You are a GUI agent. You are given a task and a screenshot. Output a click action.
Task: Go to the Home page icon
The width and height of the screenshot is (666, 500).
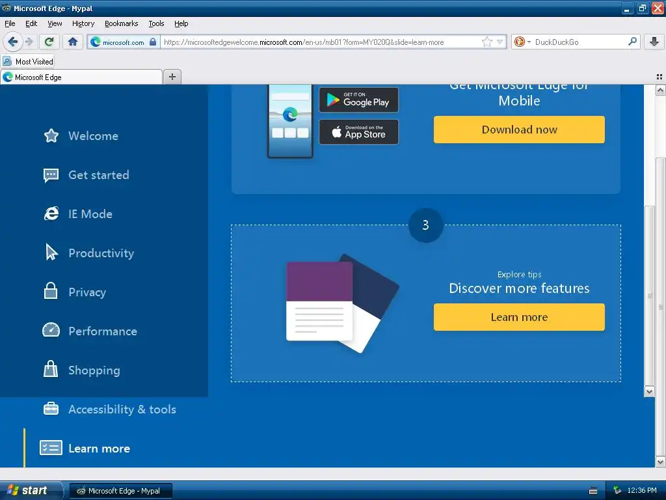pos(73,42)
